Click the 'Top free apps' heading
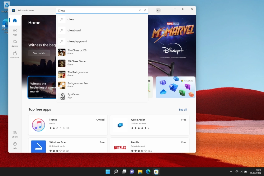The width and height of the screenshot is (264, 176). click(40, 109)
